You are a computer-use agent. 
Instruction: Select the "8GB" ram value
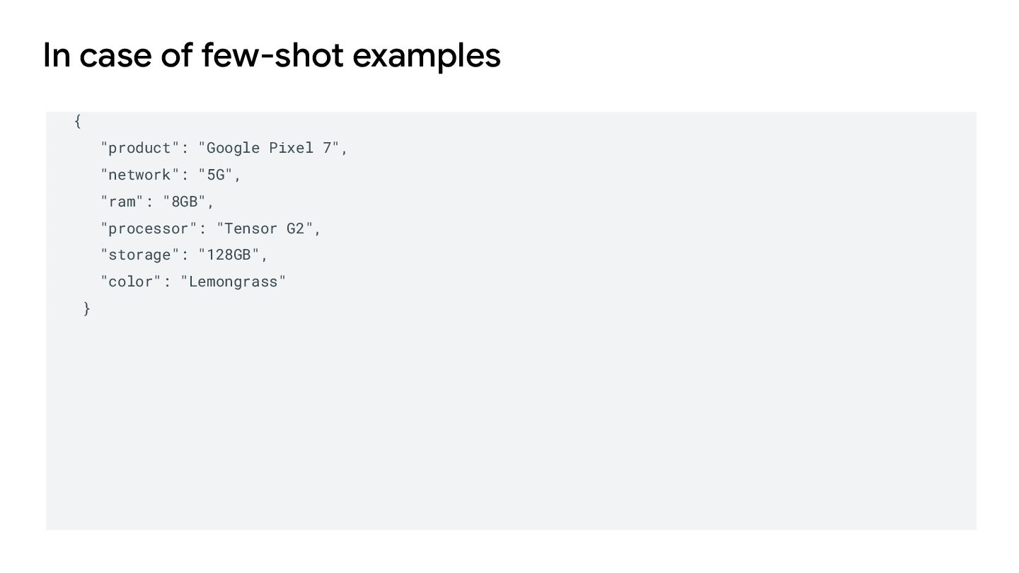point(185,202)
